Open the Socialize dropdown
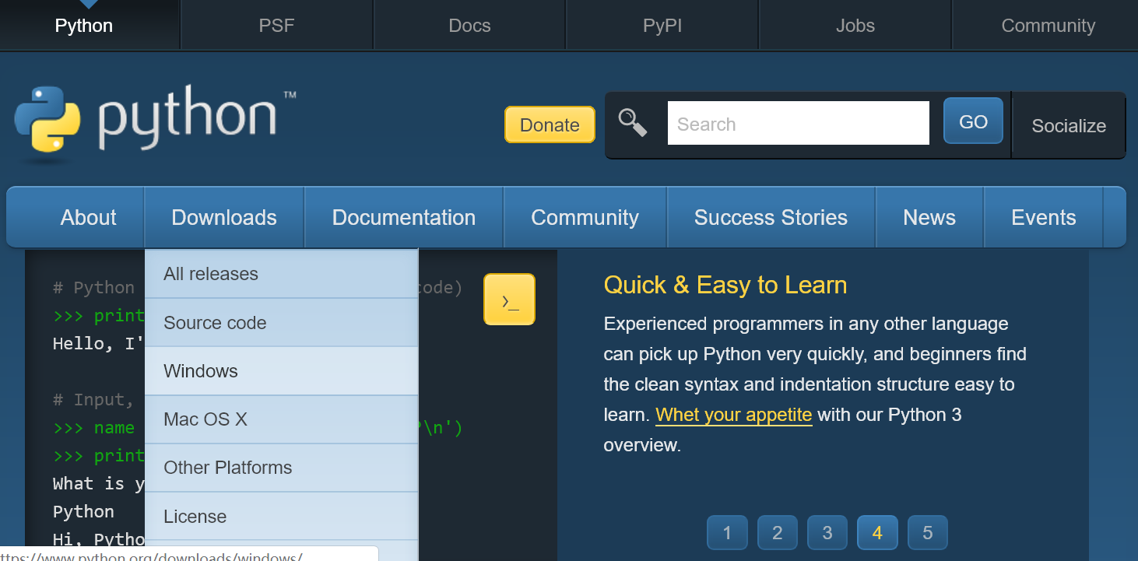Image resolution: width=1138 pixels, height=561 pixels. click(x=1069, y=126)
